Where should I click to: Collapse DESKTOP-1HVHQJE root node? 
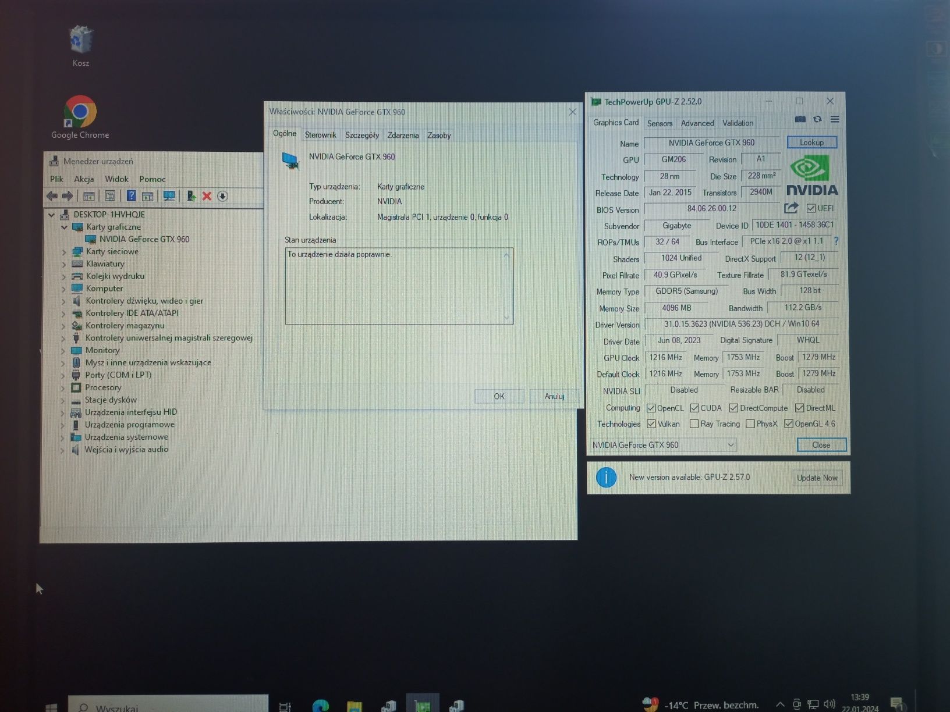pos(51,215)
